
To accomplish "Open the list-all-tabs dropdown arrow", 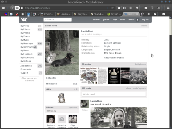I will pyautogui.click(x=169, y=14).
